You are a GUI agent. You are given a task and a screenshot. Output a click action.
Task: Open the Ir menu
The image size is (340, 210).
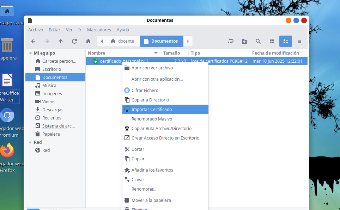[80, 30]
